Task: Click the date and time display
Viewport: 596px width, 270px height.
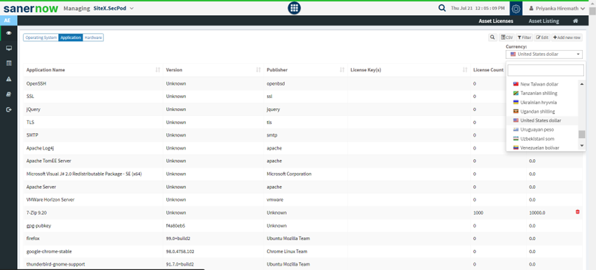Action: pyautogui.click(x=478, y=8)
